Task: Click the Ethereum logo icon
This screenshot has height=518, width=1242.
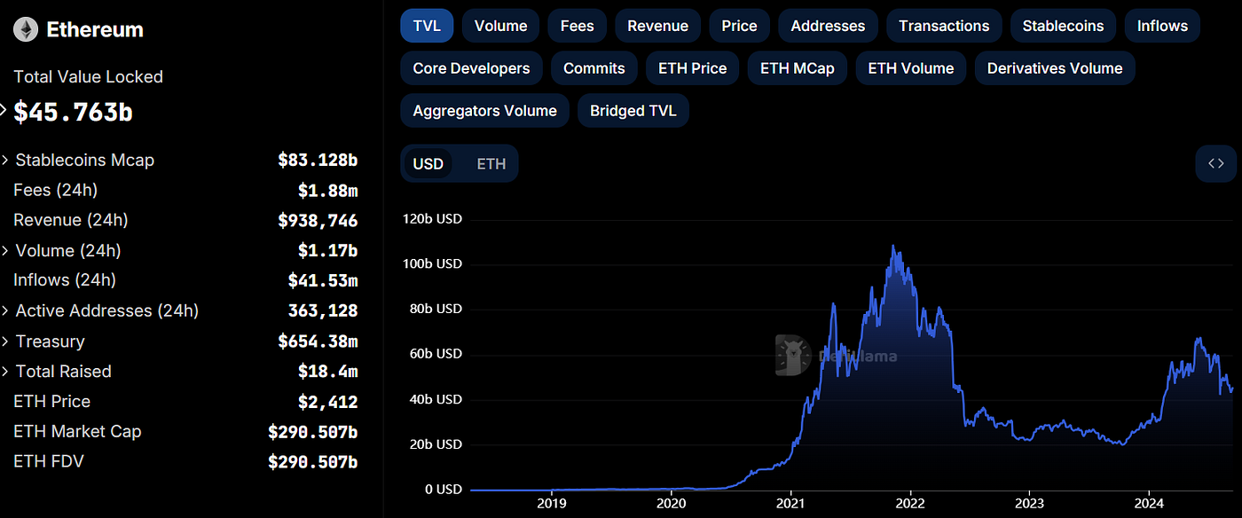Action: tap(26, 29)
